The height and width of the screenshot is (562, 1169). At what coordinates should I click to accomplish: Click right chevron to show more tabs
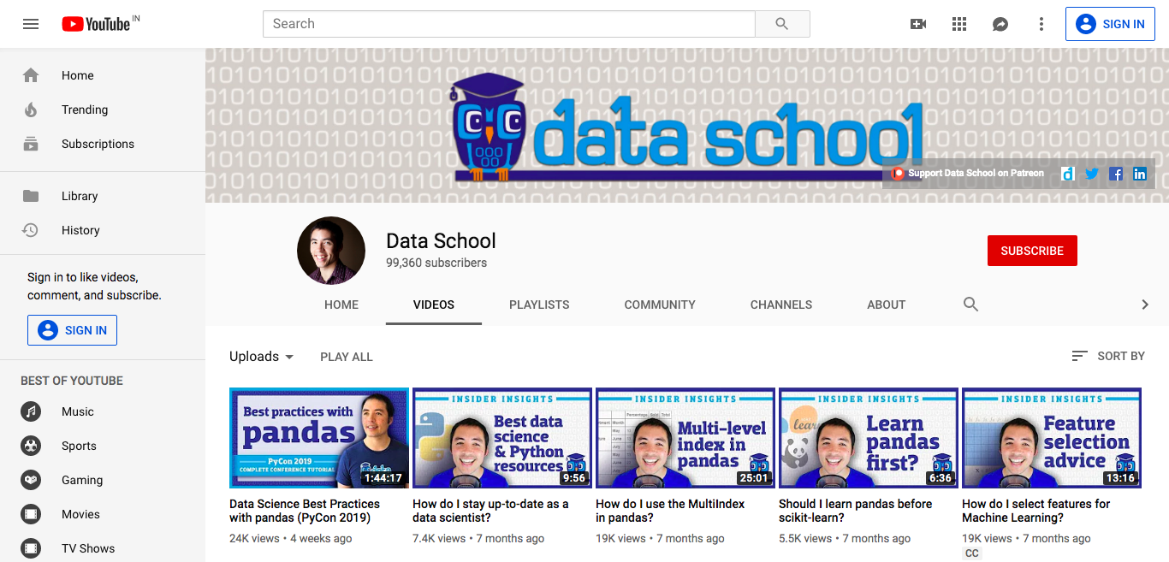(x=1145, y=305)
